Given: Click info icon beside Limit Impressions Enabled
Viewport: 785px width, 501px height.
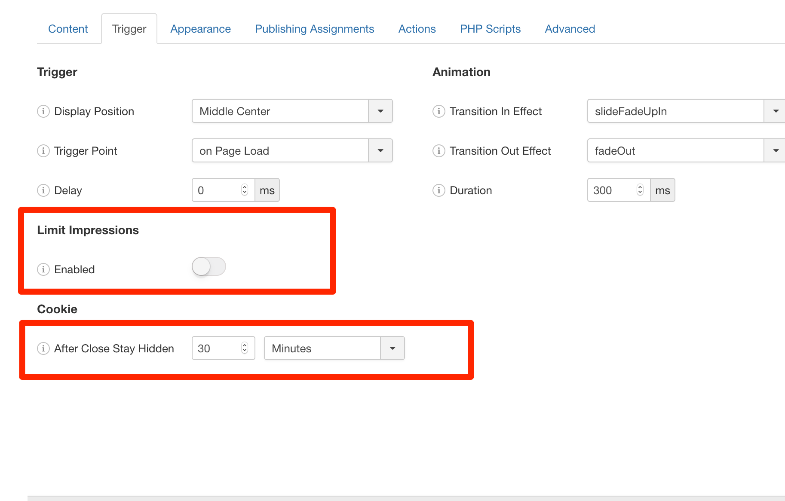Looking at the screenshot, I should 43,269.
